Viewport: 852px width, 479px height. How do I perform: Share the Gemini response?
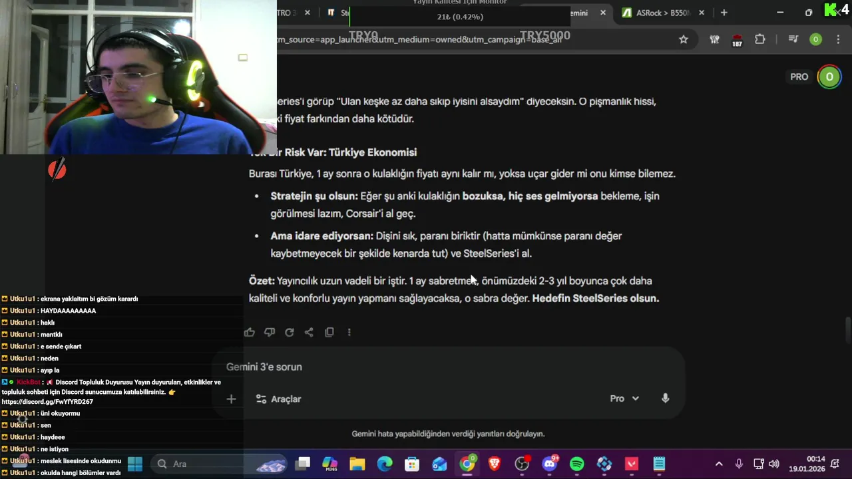(x=309, y=332)
